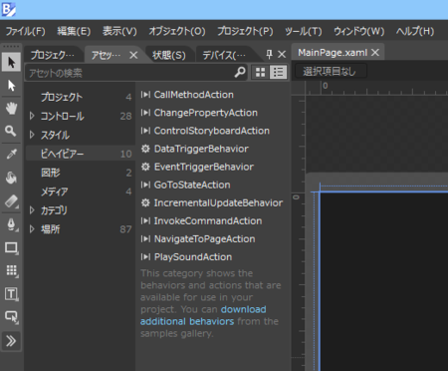The width and height of the screenshot is (448, 371).
Task: Select PlaySoundAction asset
Action: (x=187, y=257)
